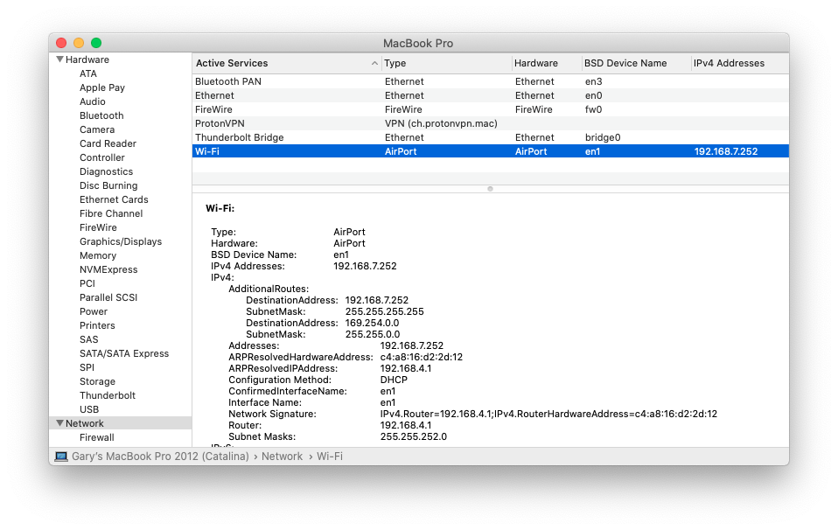Click the 169.254.0.0 destination address

click(x=372, y=323)
